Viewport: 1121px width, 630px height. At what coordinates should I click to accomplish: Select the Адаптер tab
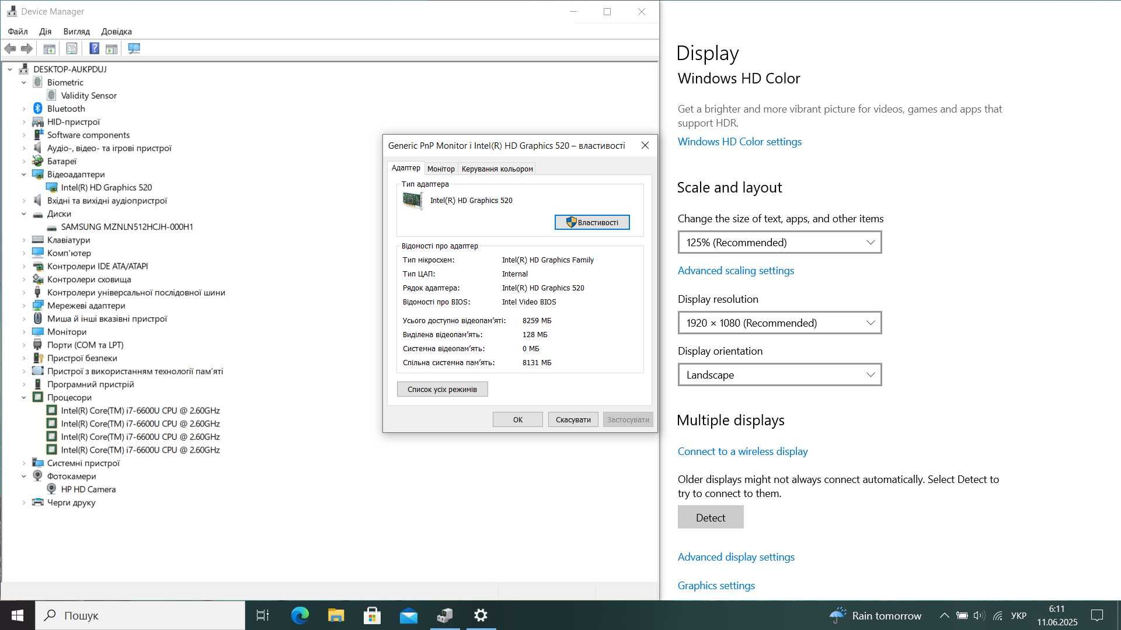point(406,168)
